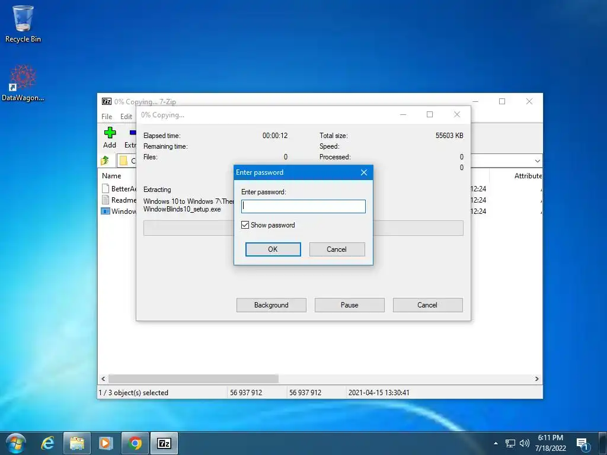Image resolution: width=607 pixels, height=455 pixels.
Task: Click the '1 / 3 object(s) selected' status text
Action: tap(133, 393)
